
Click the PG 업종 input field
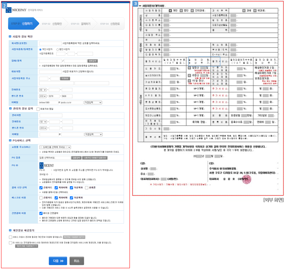click(x=55, y=158)
